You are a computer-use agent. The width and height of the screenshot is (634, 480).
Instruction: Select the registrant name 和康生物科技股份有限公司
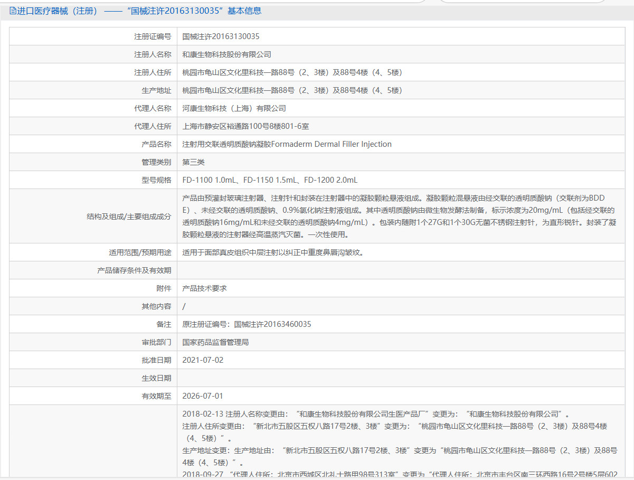click(226, 54)
